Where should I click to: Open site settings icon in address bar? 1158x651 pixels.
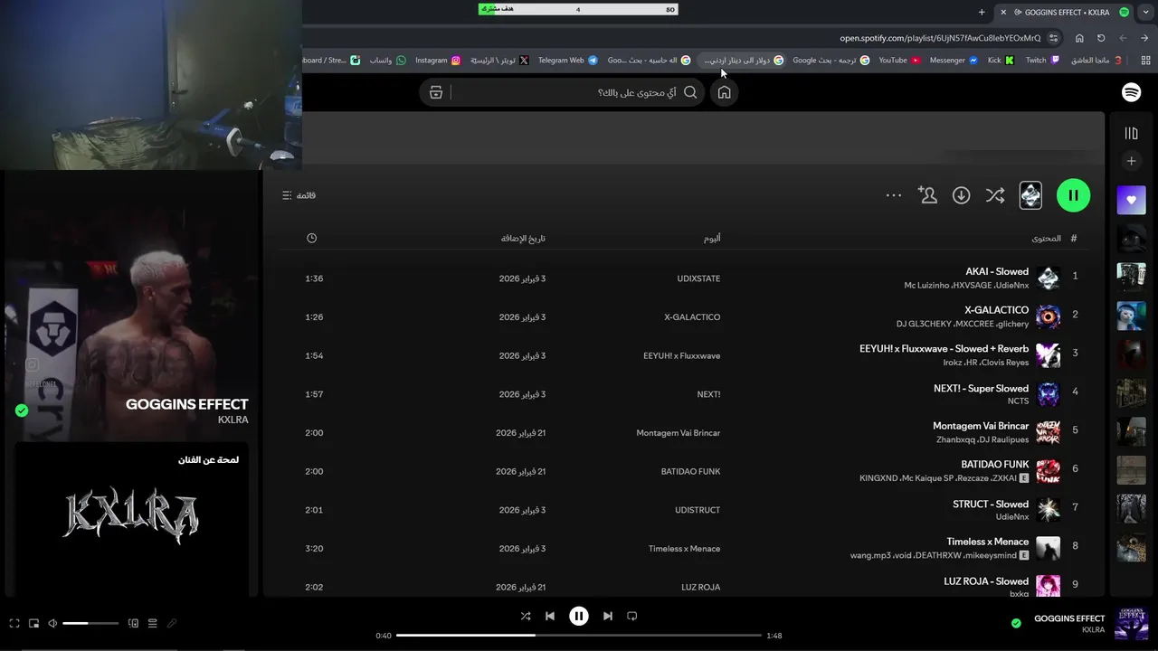[1053, 38]
